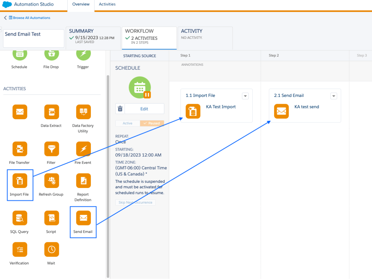Click the KA test send name
The width and height of the screenshot is (372, 280).
pyautogui.click(x=307, y=107)
